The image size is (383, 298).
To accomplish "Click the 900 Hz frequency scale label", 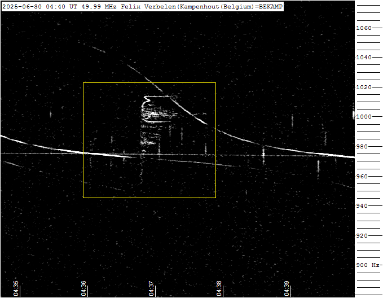I will point(368,265).
